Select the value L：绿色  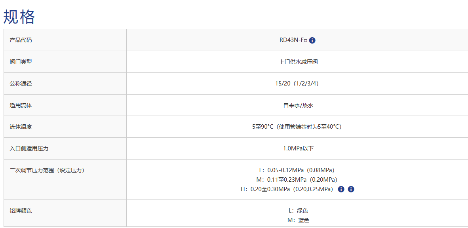[x=298, y=211]
